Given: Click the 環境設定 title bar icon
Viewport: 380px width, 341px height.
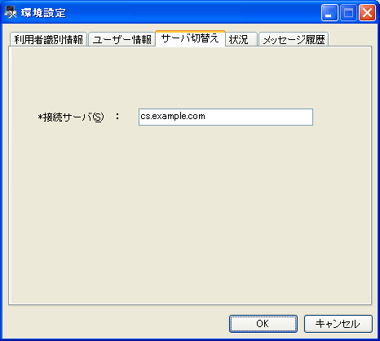Looking at the screenshot, I should (x=11, y=12).
